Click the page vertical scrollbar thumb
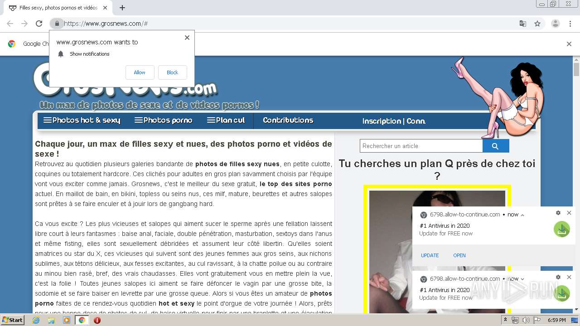The width and height of the screenshot is (580, 326). coord(576,70)
